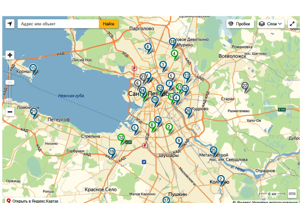
Task: Activate the ruler distance tool
Action: [292, 193]
